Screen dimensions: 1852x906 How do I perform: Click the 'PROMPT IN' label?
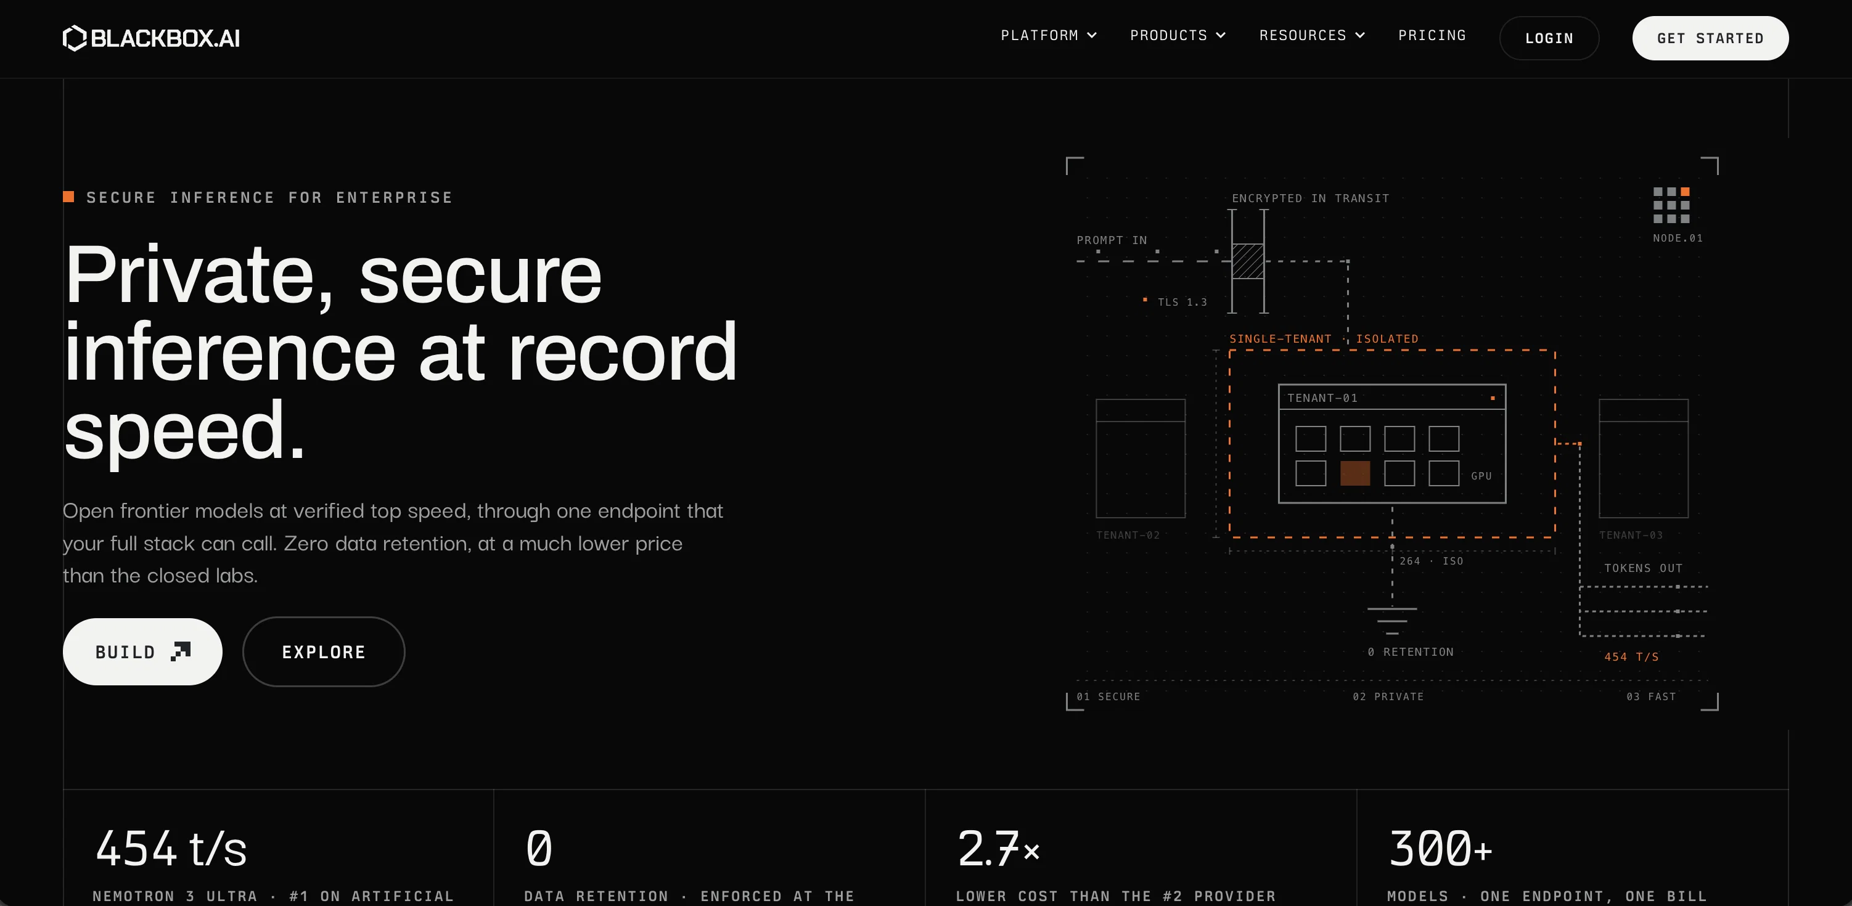pyautogui.click(x=1112, y=240)
